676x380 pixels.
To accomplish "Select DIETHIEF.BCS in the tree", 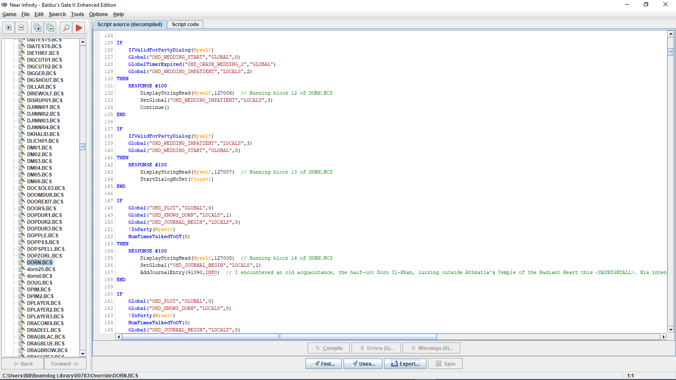I will (43, 53).
